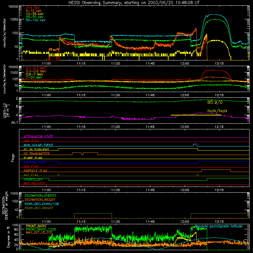Click the FRONT_RATIO_1225 legend label
Image resolution: width=253 pixels, height=253 pixels.
[x=41, y=229]
